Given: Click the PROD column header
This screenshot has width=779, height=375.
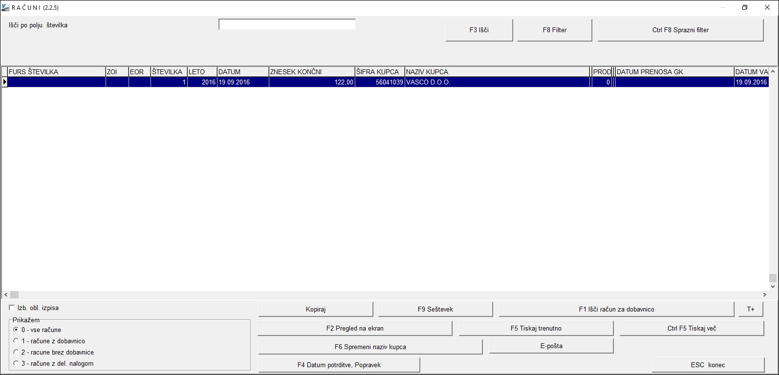Looking at the screenshot, I should pyautogui.click(x=602, y=72).
